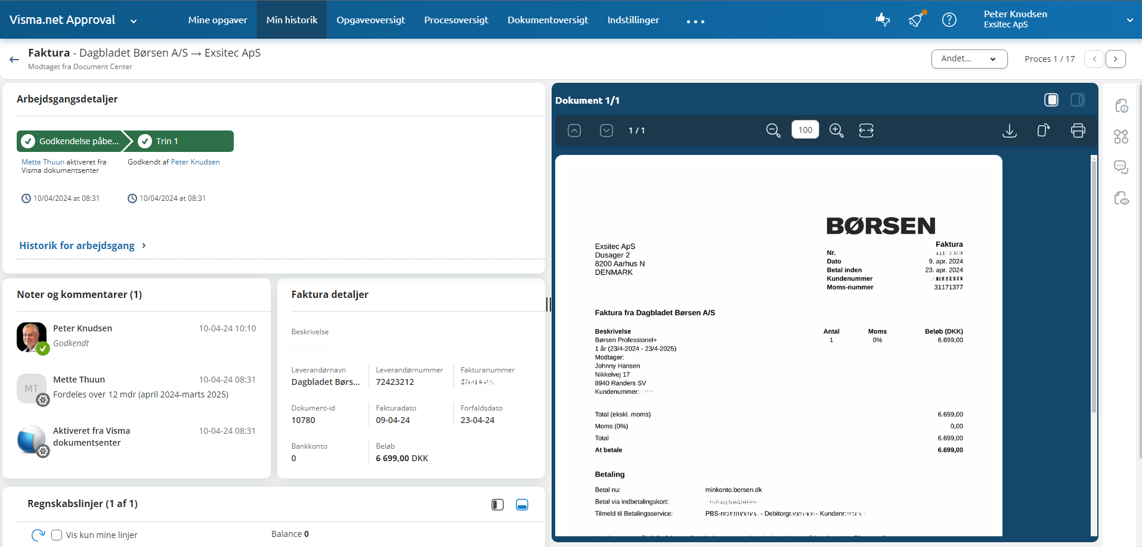This screenshot has height=547, width=1142.
Task: Open the Procesoversigt tab
Action: [456, 20]
